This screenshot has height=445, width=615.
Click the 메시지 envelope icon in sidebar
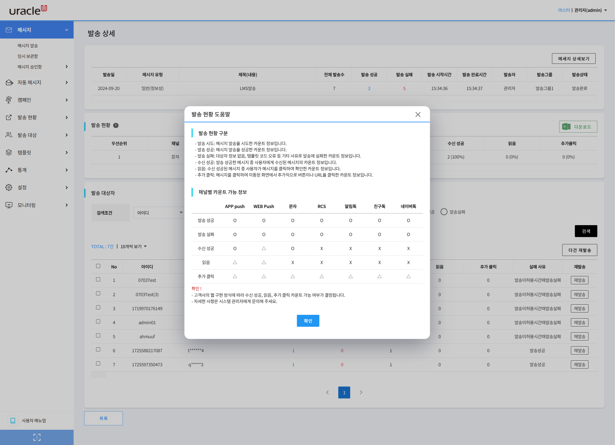pyautogui.click(x=9, y=30)
